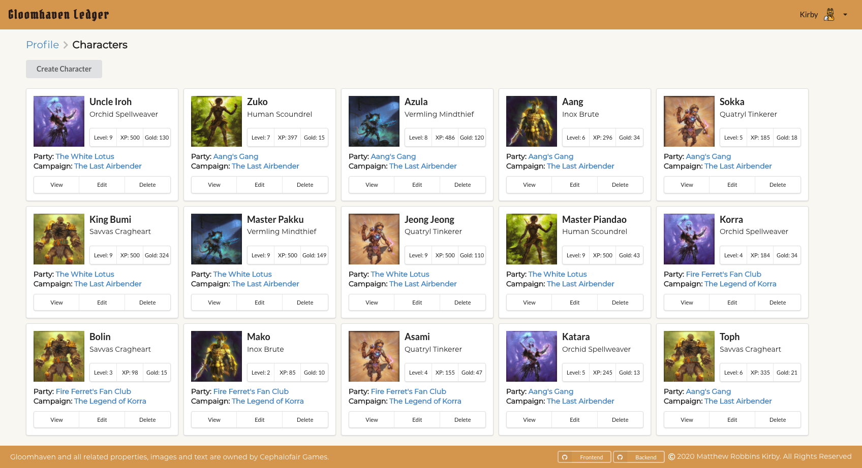862x468 pixels.
Task: Delete the Korra character
Action: (778, 303)
